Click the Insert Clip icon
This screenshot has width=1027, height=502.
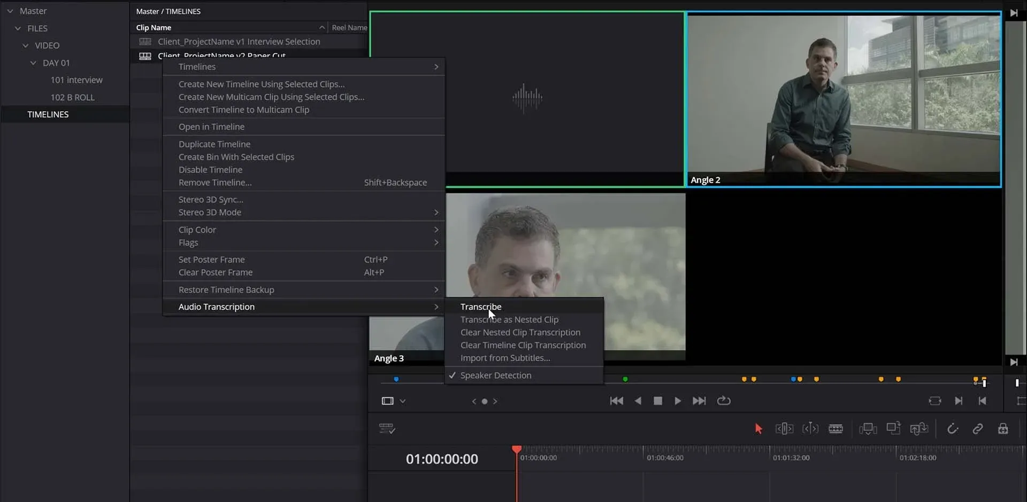tap(868, 429)
